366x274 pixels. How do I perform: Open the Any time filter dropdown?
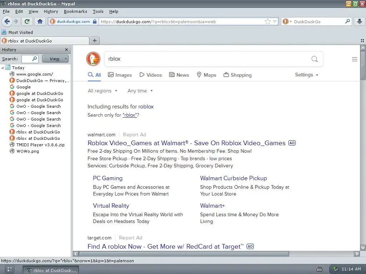click(x=140, y=91)
